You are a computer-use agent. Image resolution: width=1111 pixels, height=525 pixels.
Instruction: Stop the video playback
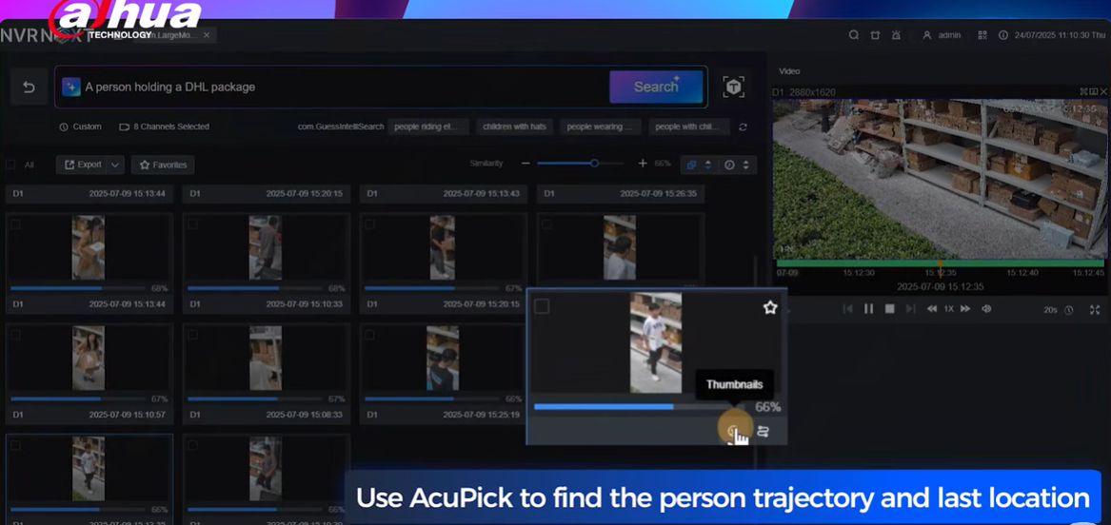pos(890,309)
